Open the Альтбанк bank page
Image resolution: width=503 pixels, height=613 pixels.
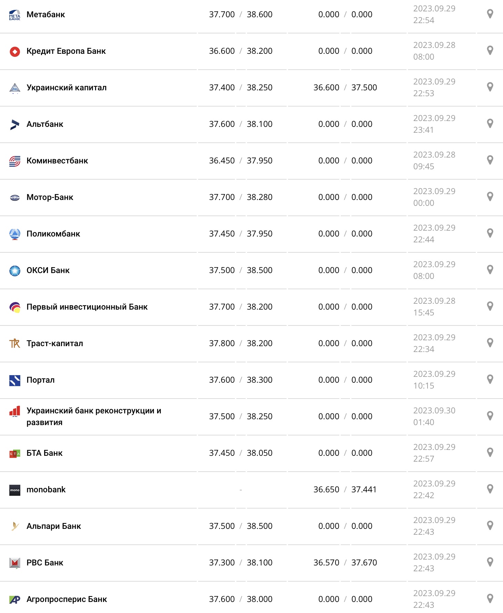click(45, 124)
